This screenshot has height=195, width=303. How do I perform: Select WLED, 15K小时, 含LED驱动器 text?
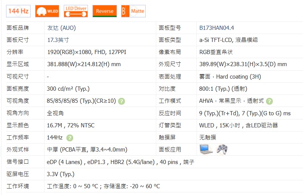tap(238, 125)
